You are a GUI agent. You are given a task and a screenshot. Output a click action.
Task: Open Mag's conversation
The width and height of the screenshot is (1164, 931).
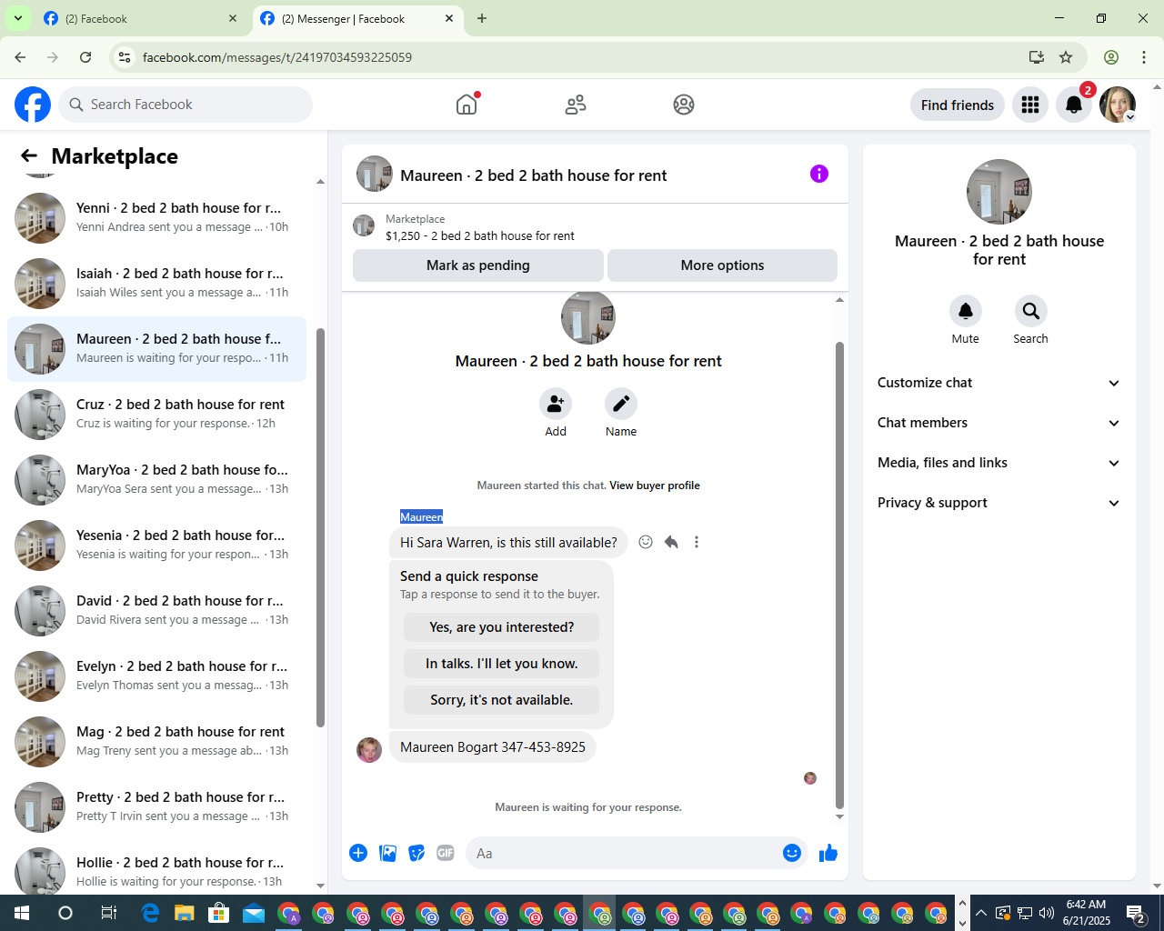(156, 742)
